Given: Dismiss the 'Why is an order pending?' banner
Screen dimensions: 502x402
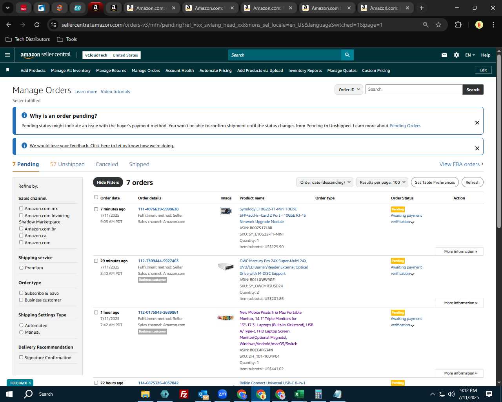Looking at the screenshot, I should [477, 122].
